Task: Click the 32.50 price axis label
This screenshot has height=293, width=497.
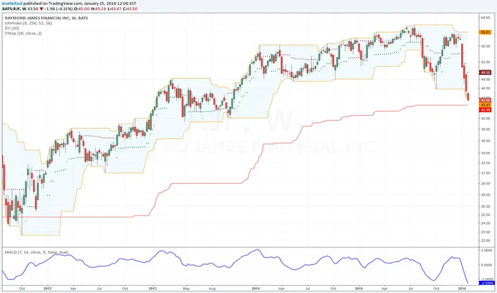Action: (x=485, y=163)
